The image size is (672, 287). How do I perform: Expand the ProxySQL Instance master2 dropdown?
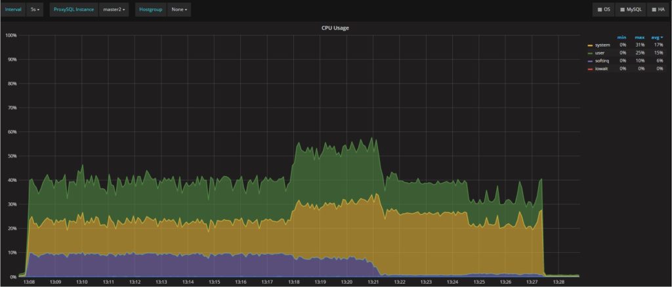[114, 10]
